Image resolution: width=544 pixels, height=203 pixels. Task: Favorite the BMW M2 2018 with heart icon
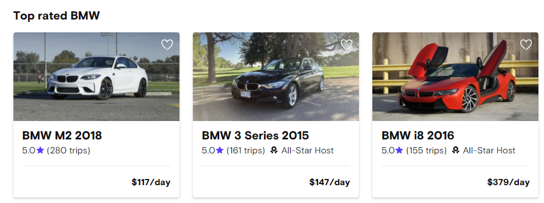coord(167,45)
